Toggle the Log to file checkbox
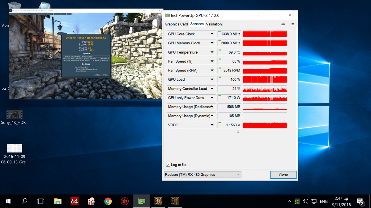 click(x=168, y=165)
